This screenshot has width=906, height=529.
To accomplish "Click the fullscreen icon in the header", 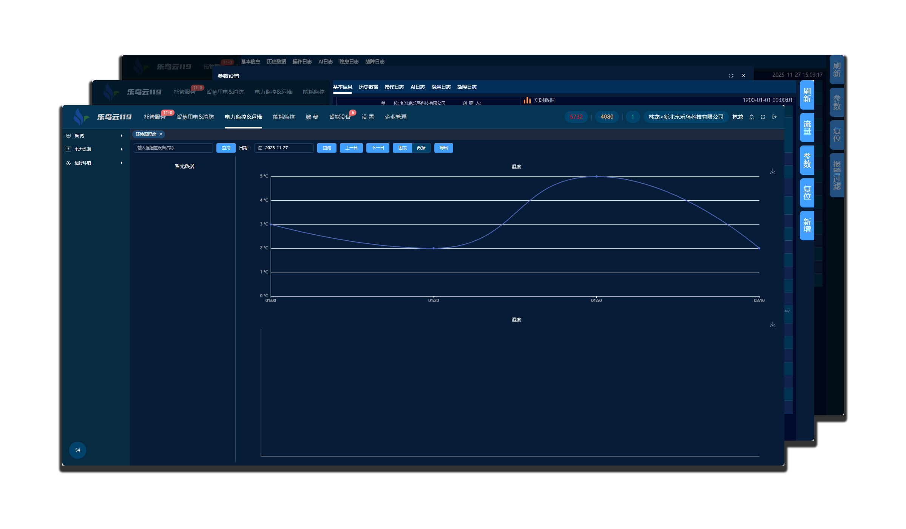I will point(762,117).
